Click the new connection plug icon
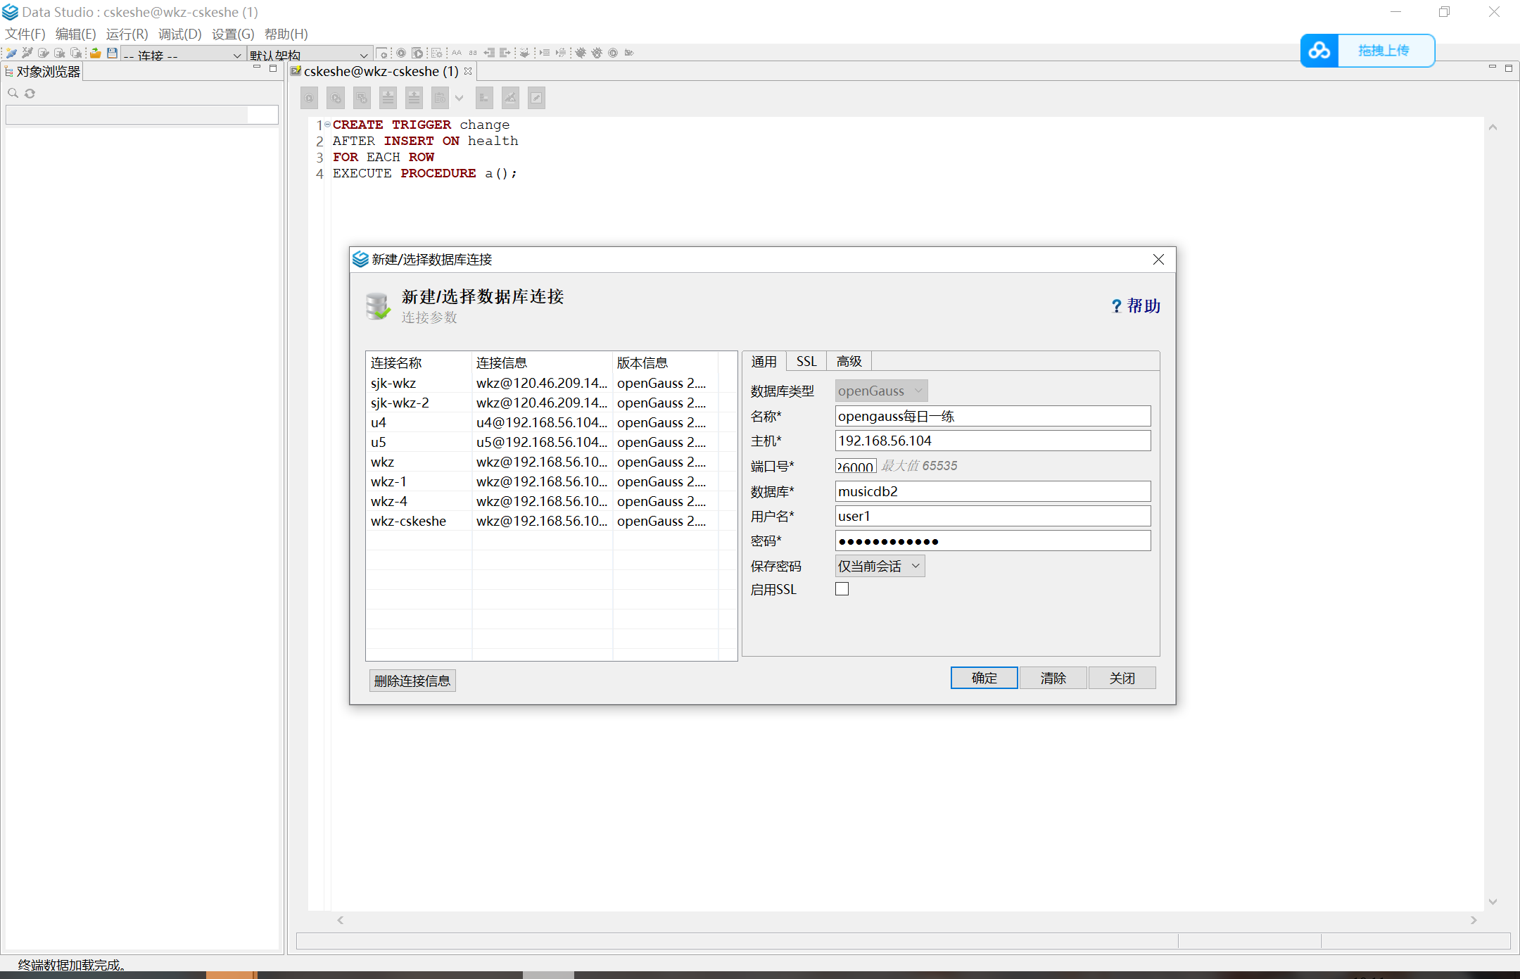Image resolution: width=1520 pixels, height=979 pixels. coord(11,53)
